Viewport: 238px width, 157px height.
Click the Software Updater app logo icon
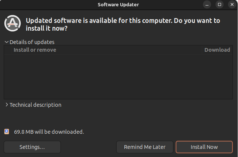[x=12, y=23]
